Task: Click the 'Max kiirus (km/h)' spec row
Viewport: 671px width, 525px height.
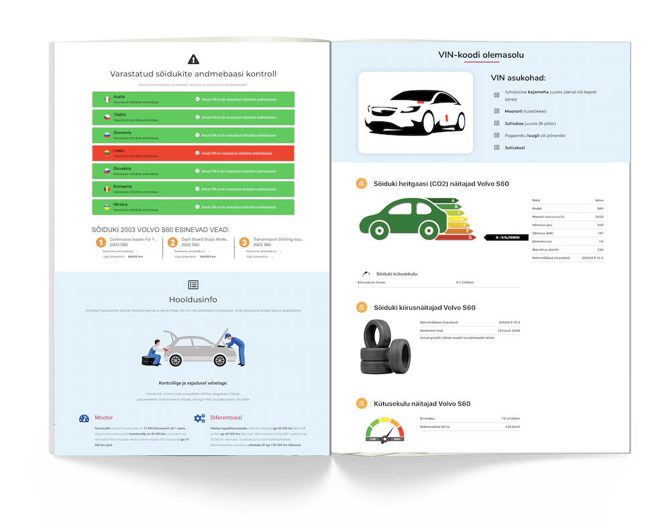Action: click(568, 249)
